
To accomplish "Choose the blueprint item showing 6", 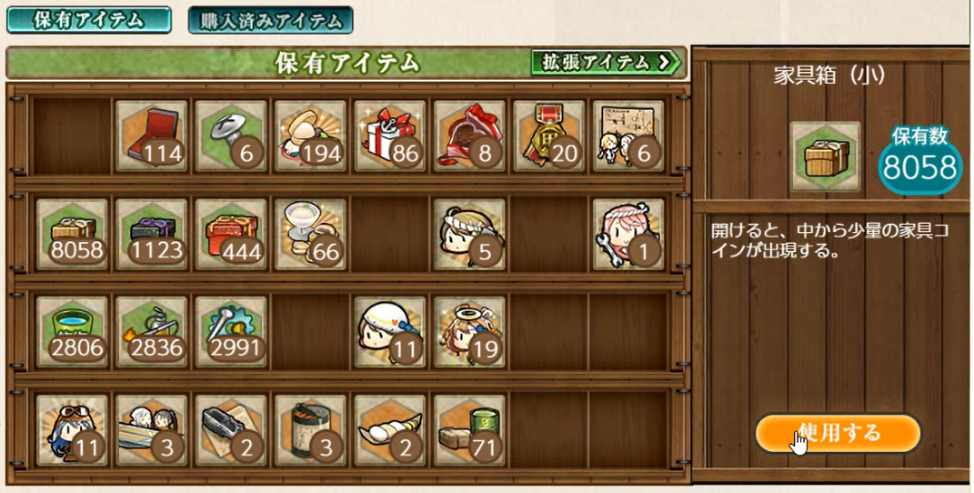I will 628,136.
